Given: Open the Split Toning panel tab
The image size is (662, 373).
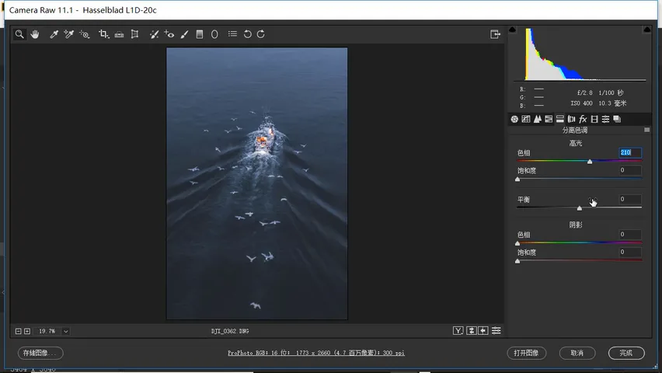Looking at the screenshot, I should [x=560, y=119].
